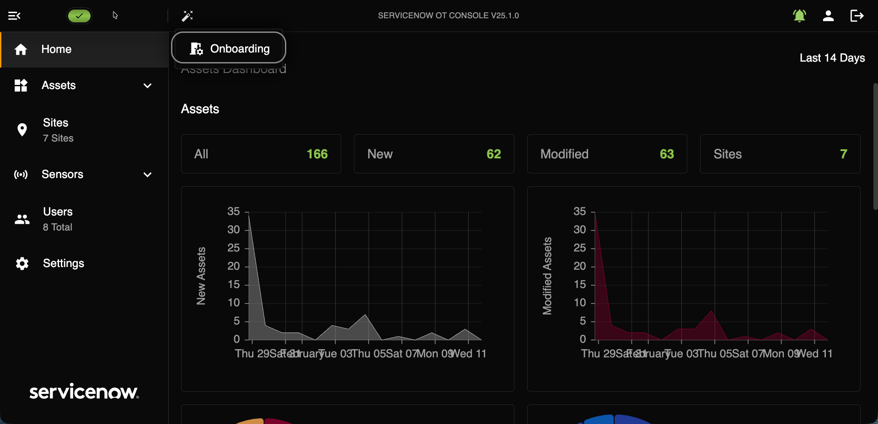Click the 63 modified assets count
Image resolution: width=878 pixels, height=424 pixels.
point(667,154)
